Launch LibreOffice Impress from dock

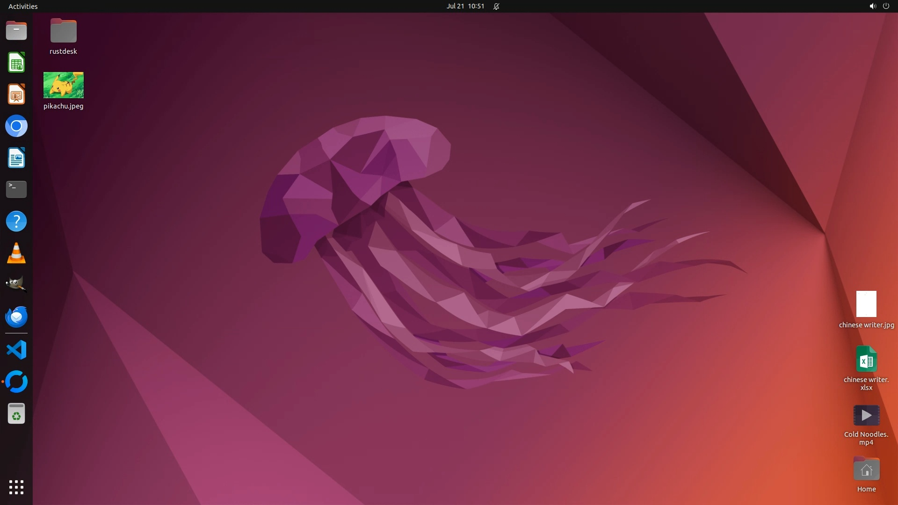pyautogui.click(x=16, y=94)
